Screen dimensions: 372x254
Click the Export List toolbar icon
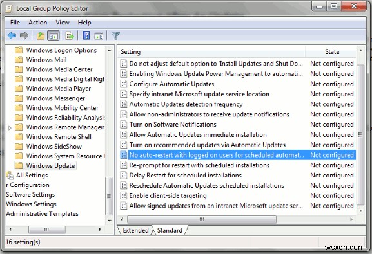[x=70, y=36]
